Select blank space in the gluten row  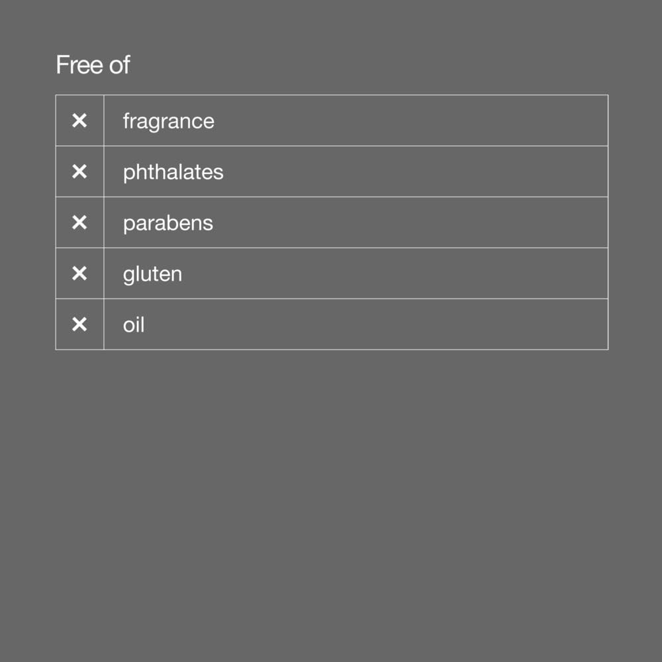click(410, 273)
